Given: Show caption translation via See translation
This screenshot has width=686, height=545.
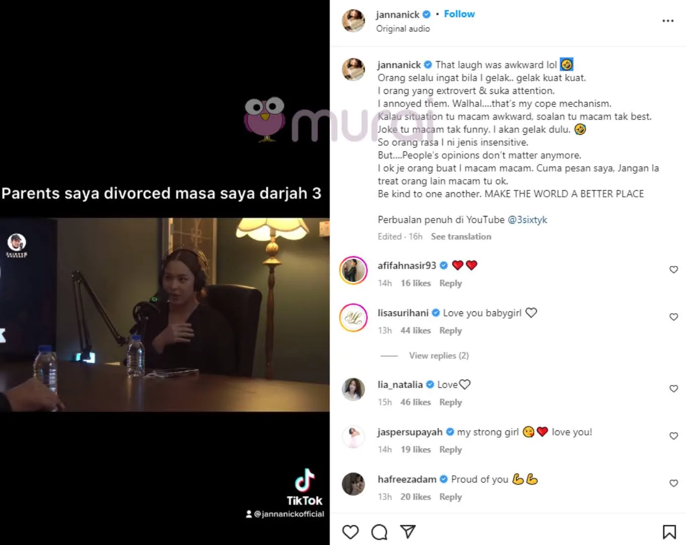Looking at the screenshot, I should (461, 237).
